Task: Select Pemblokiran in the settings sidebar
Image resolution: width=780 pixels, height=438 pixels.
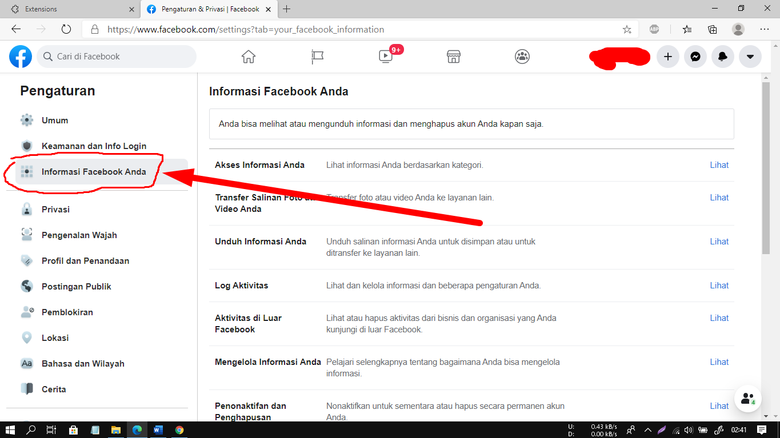Action: (69, 312)
